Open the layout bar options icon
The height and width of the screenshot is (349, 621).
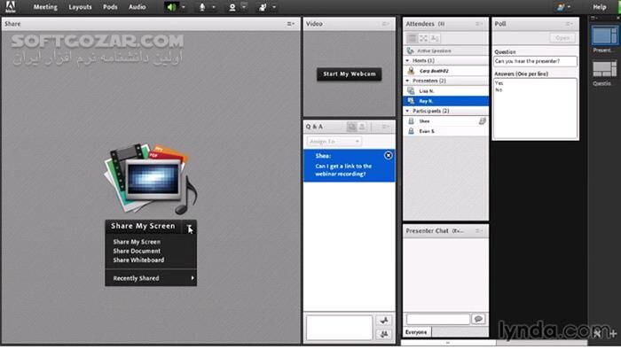[x=594, y=19]
